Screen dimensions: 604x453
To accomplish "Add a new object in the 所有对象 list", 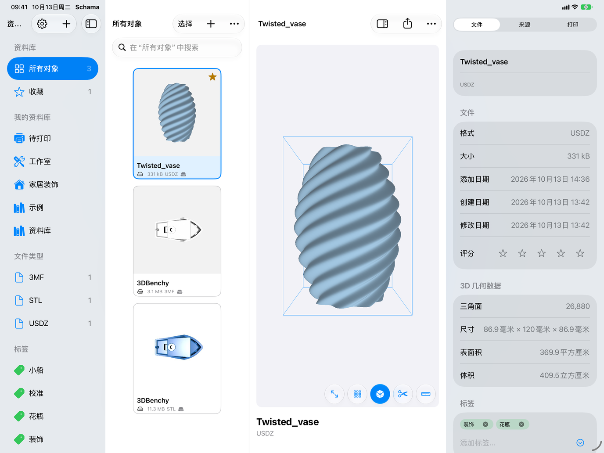I will (211, 24).
